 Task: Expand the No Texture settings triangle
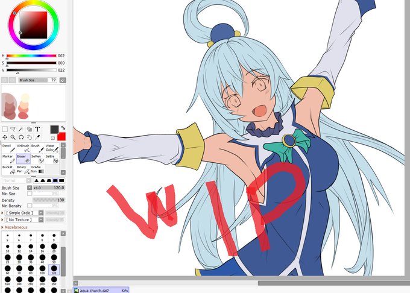(x=2, y=220)
